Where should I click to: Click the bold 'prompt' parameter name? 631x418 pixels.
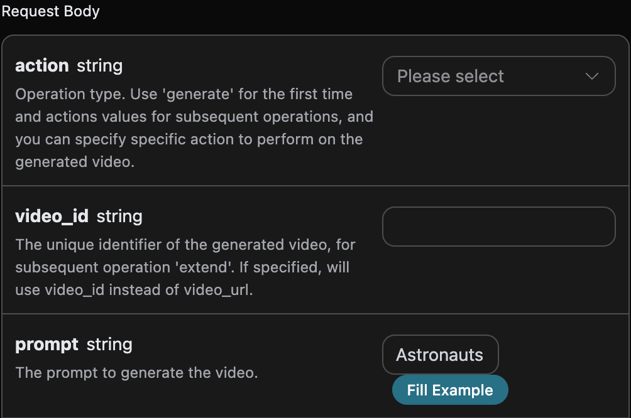click(47, 345)
